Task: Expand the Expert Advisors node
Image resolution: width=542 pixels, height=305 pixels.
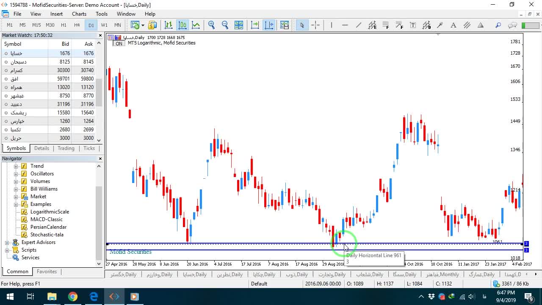Action: tap(7, 242)
